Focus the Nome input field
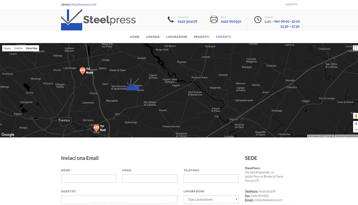The height and width of the screenshot is (205, 358). (x=89, y=179)
